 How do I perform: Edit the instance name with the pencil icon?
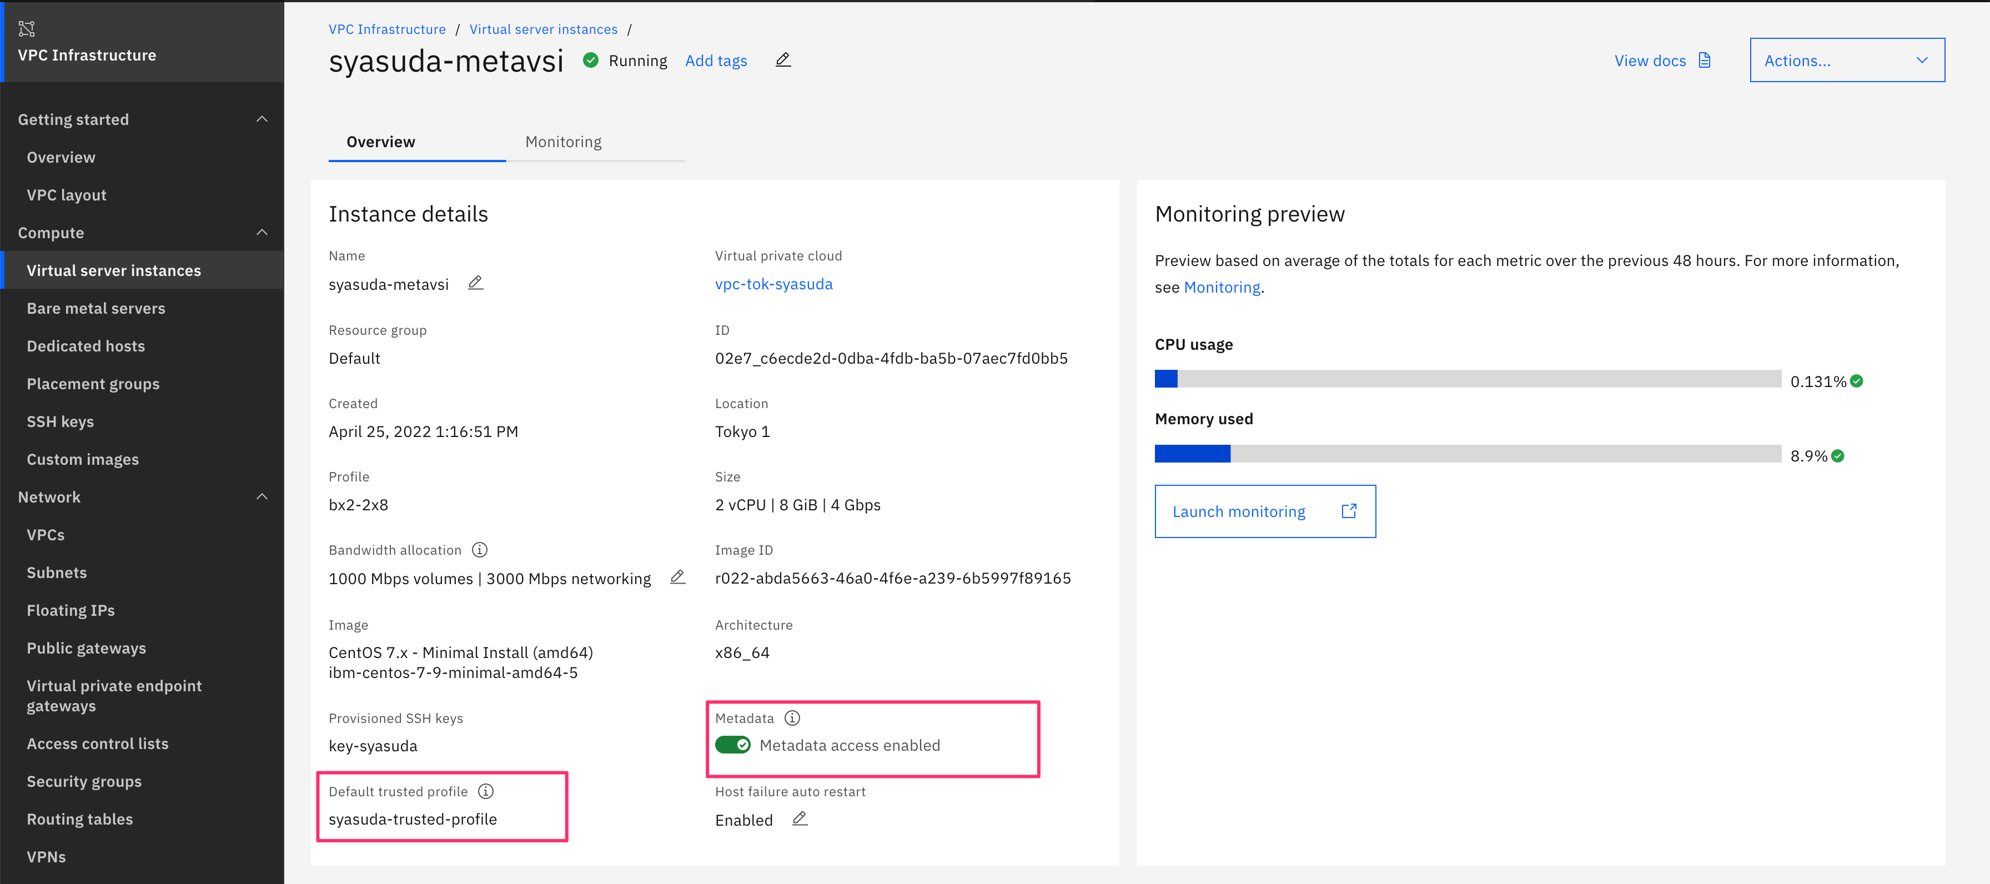click(x=476, y=283)
